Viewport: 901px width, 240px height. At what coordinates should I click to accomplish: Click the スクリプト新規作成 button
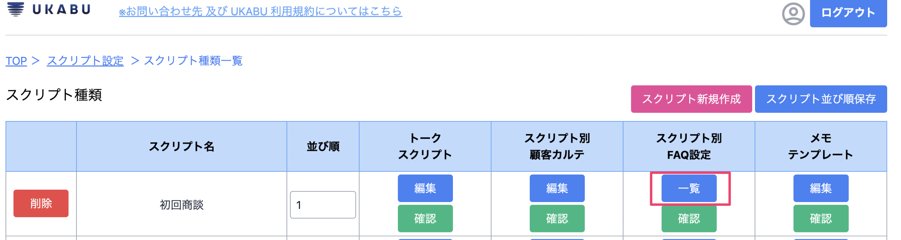(x=691, y=99)
